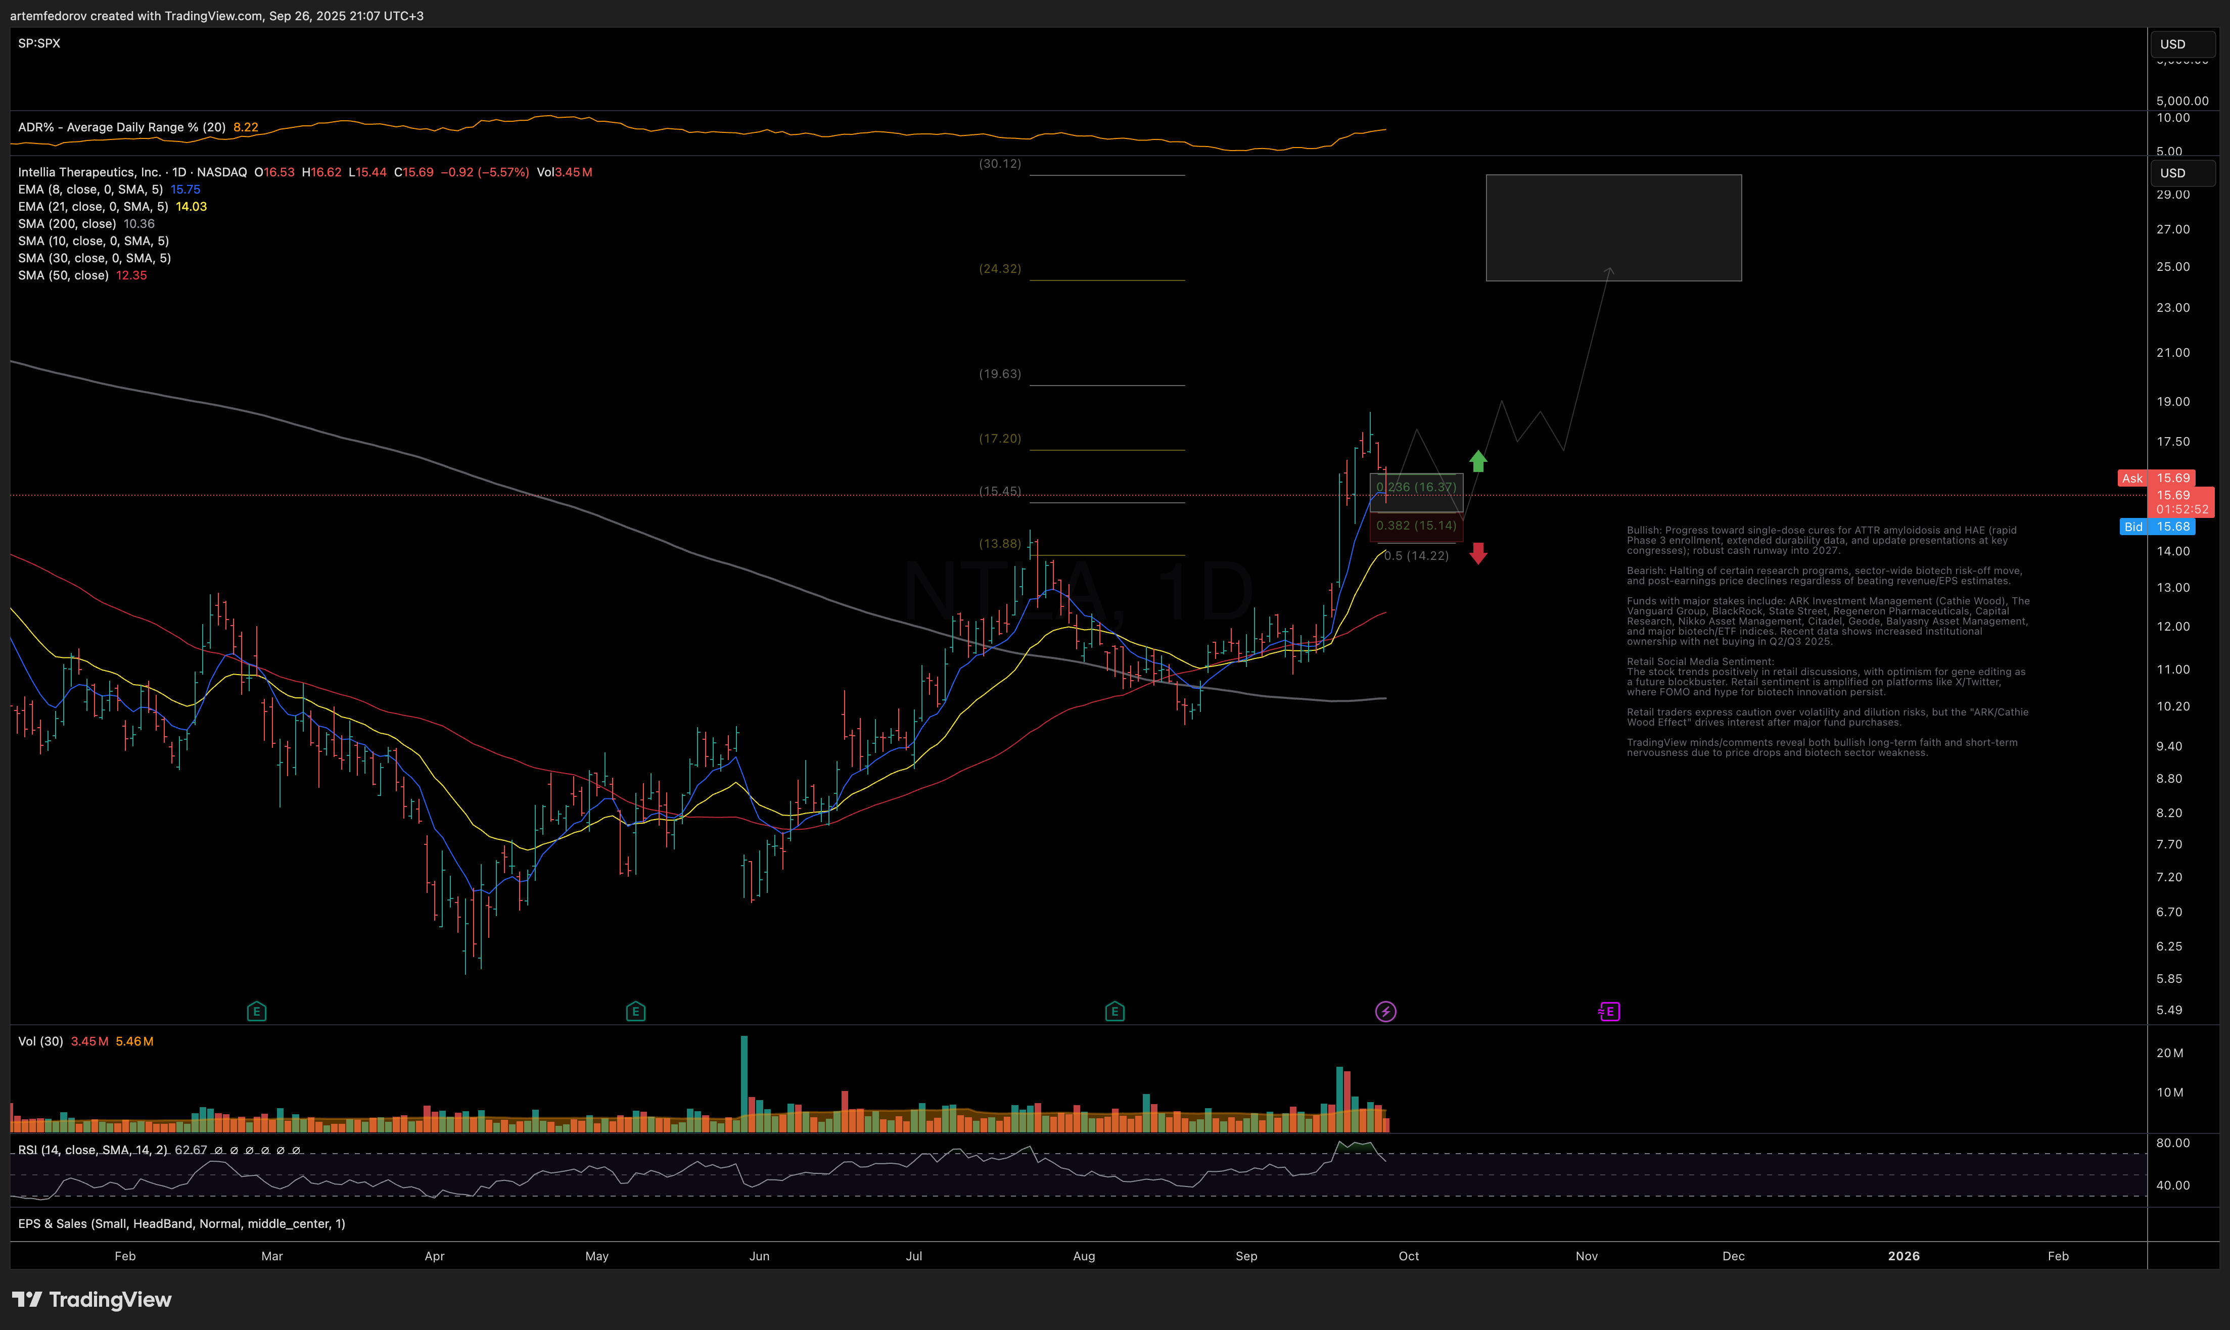Click the ADR value 8.22
The width and height of the screenshot is (2230, 1330).
click(246, 127)
